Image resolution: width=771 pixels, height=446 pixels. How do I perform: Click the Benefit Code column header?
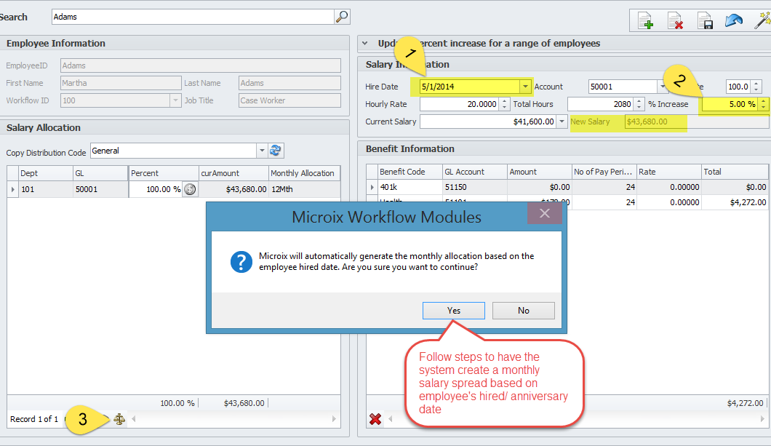click(x=410, y=172)
